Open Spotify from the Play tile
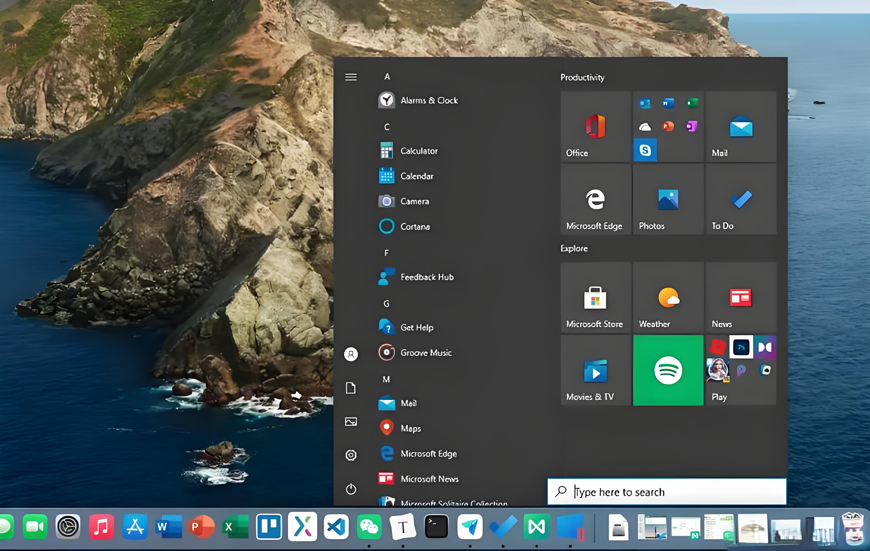870x551 pixels. [668, 370]
